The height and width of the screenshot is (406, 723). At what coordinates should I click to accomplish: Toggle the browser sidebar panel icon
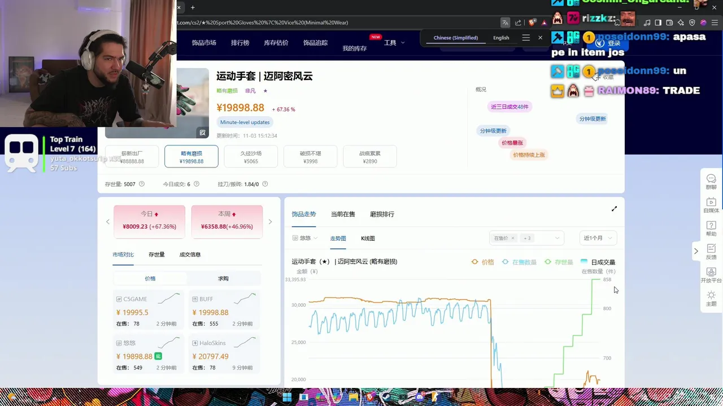[x=658, y=23]
